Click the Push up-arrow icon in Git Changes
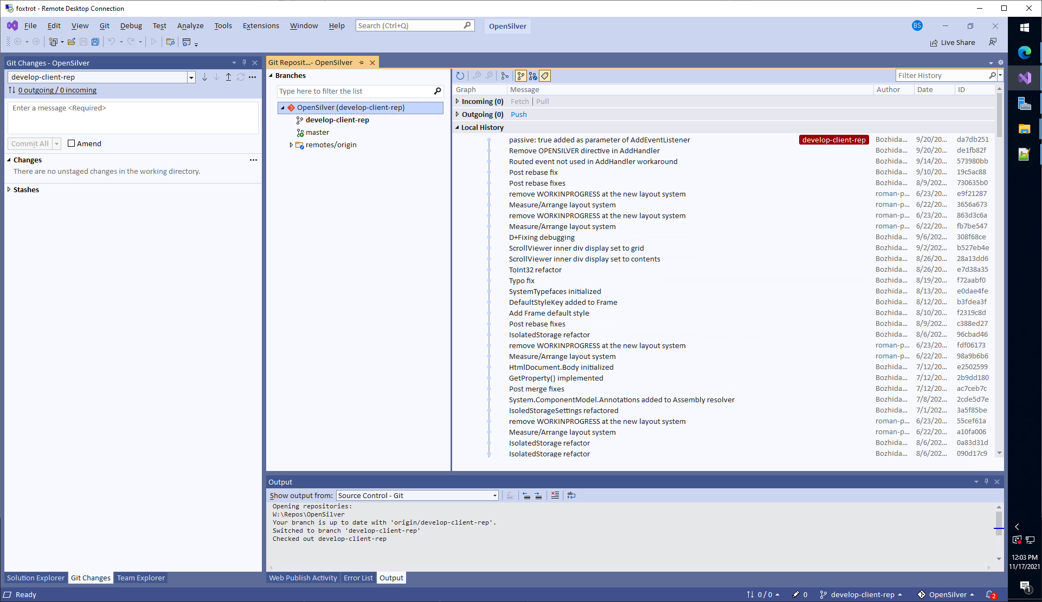The image size is (1042, 602). point(228,77)
